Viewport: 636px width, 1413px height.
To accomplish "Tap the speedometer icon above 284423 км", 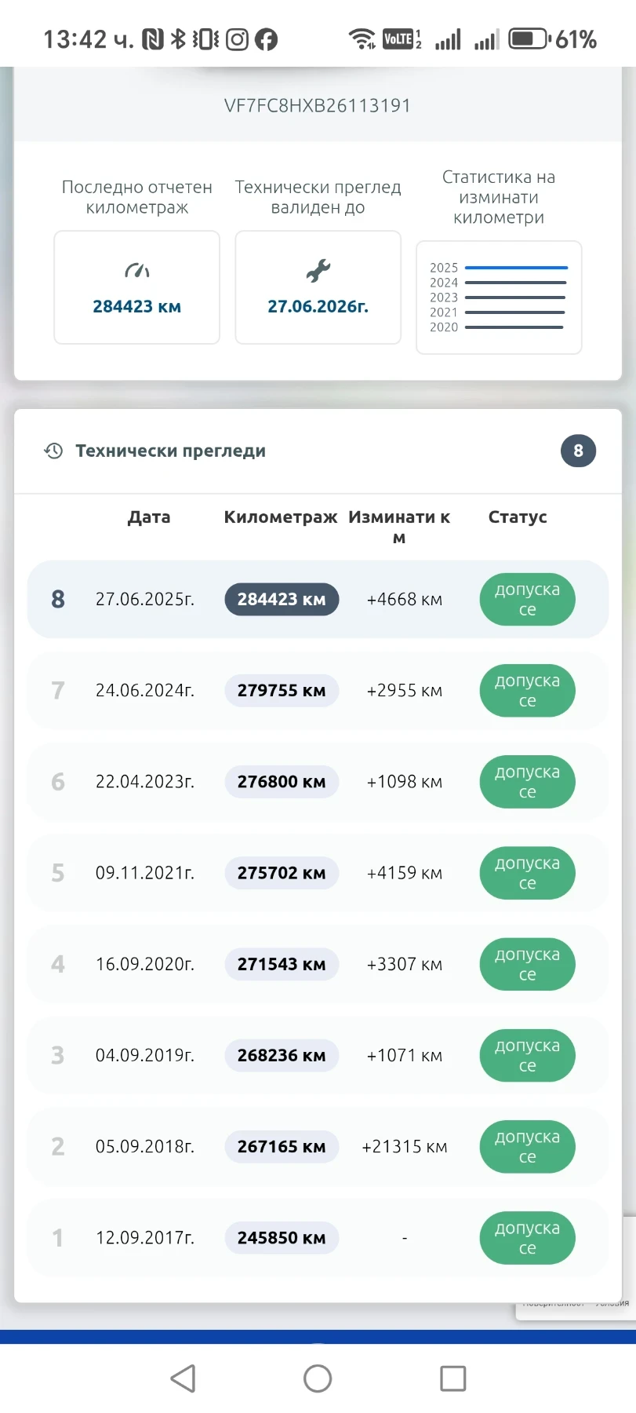I will pos(137,271).
